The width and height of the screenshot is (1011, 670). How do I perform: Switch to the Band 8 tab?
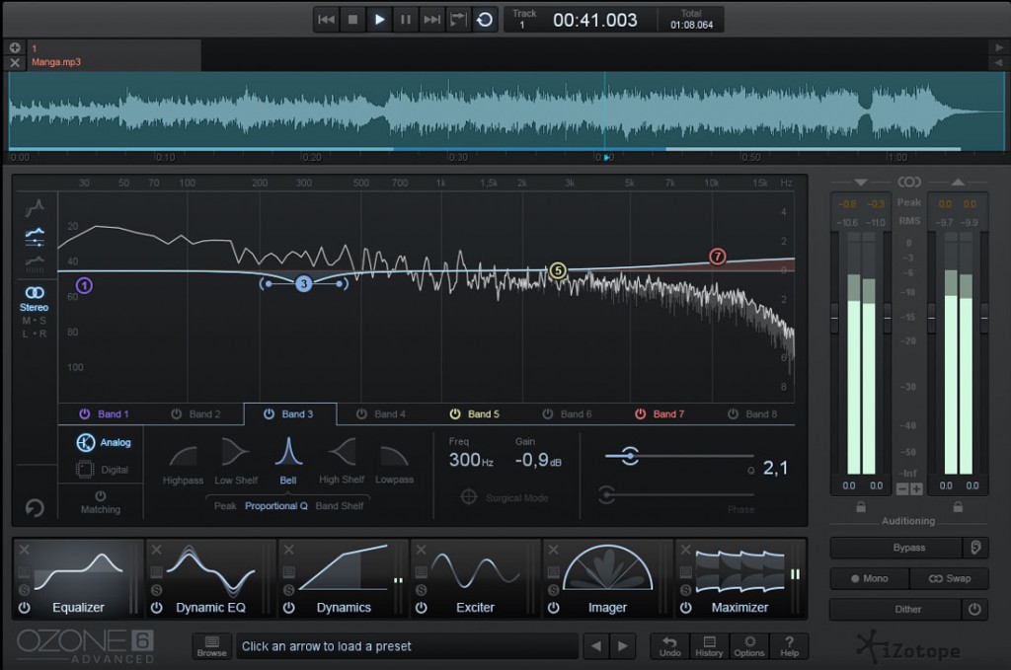pos(753,414)
